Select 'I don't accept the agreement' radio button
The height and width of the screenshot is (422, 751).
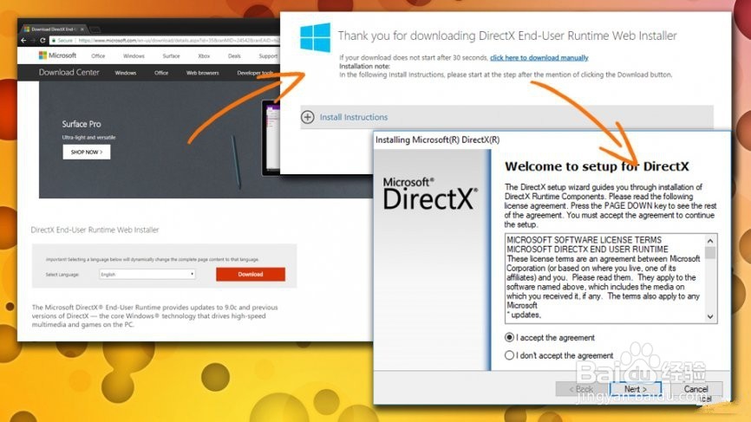509,355
